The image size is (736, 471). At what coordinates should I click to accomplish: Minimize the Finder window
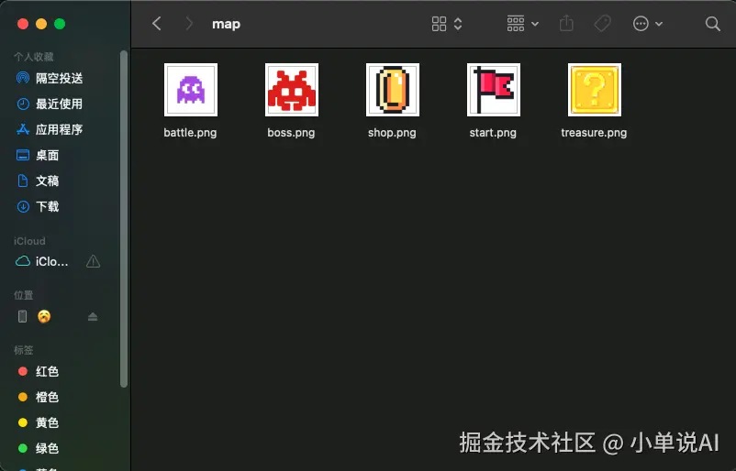[x=41, y=24]
